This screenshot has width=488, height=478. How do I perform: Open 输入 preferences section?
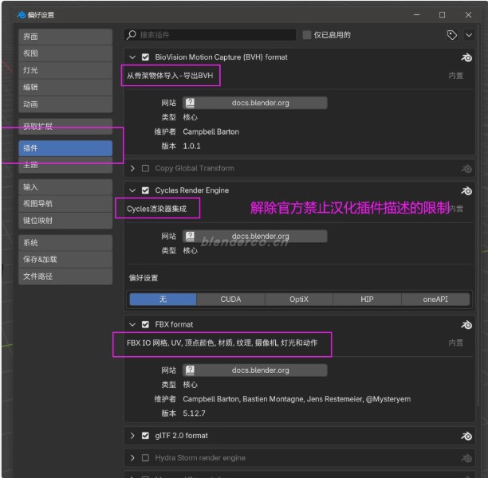pos(65,187)
